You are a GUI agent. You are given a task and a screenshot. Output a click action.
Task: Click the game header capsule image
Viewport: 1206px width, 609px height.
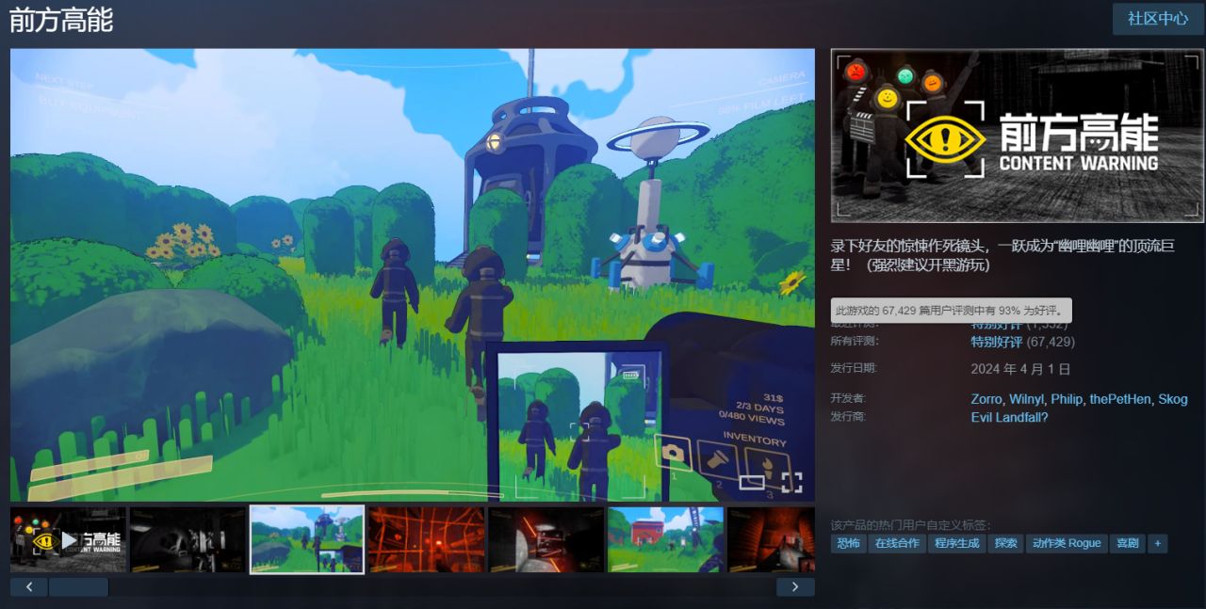[1018, 136]
